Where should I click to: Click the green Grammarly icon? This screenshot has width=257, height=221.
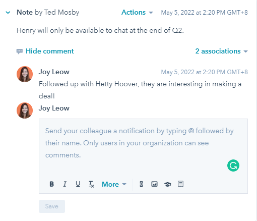pos(233,165)
